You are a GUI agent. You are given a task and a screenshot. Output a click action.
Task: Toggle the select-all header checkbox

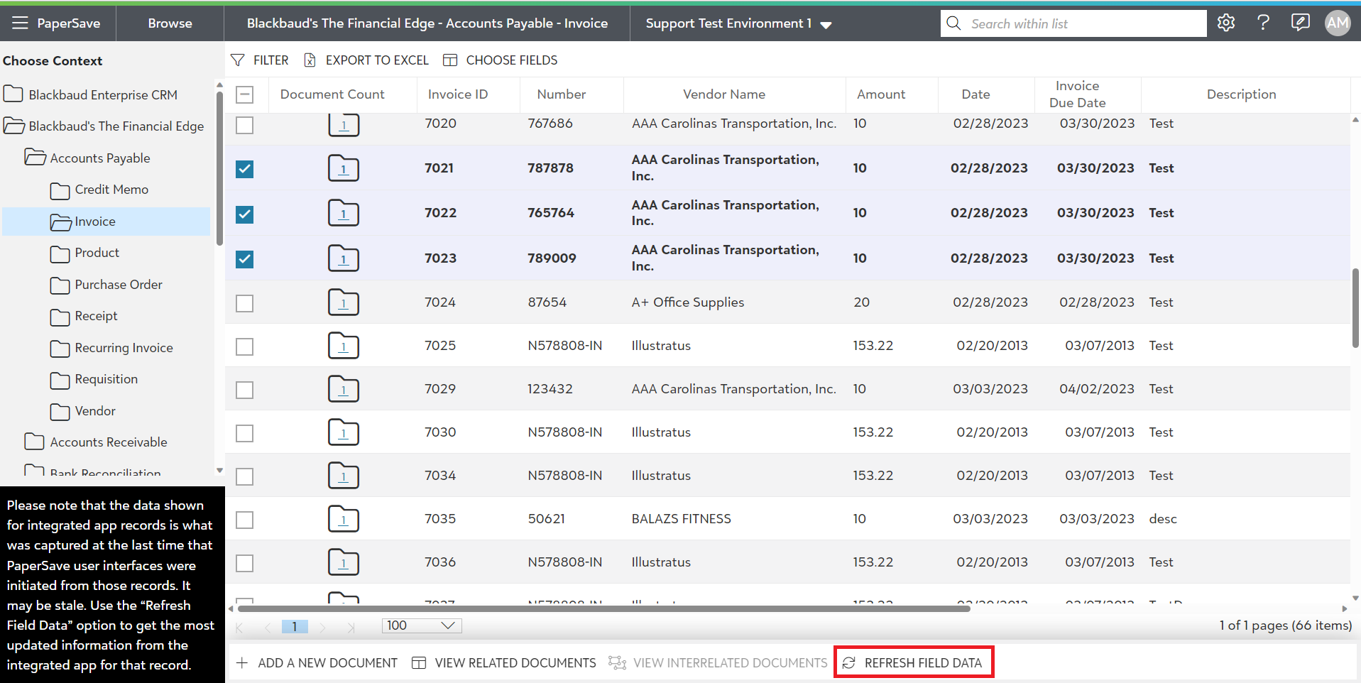244,94
